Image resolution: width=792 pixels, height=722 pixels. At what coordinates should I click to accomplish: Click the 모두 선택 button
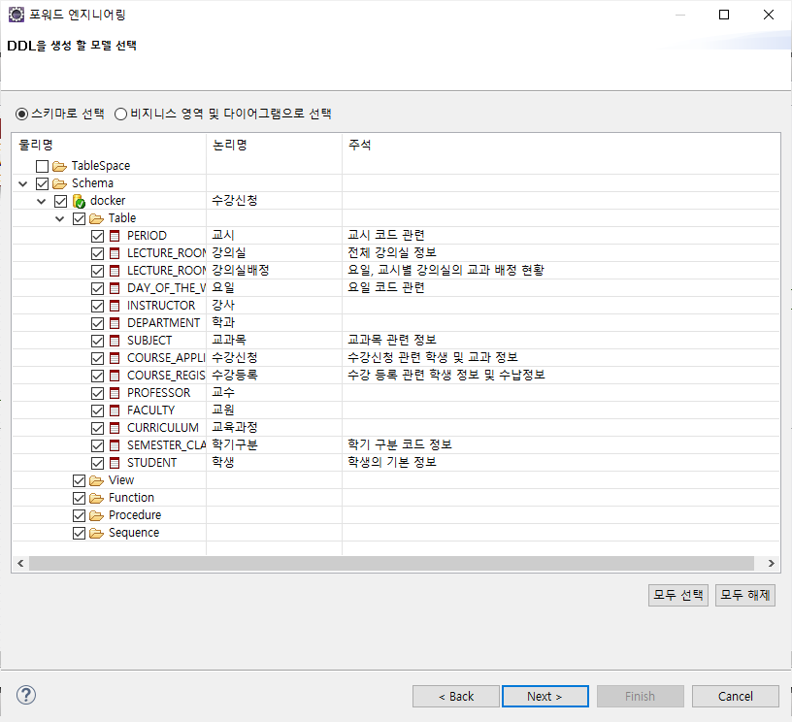click(677, 595)
